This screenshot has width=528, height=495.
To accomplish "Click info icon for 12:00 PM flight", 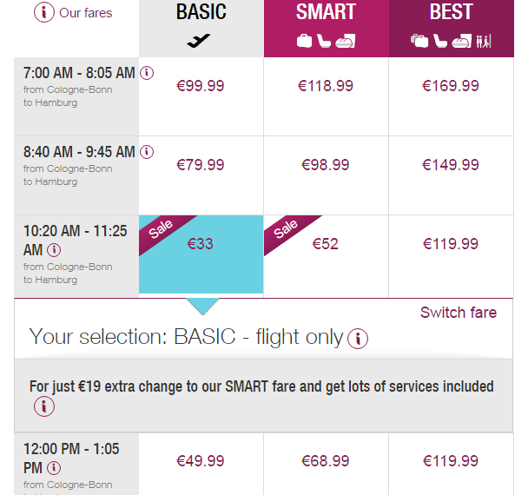I will click(x=54, y=468).
